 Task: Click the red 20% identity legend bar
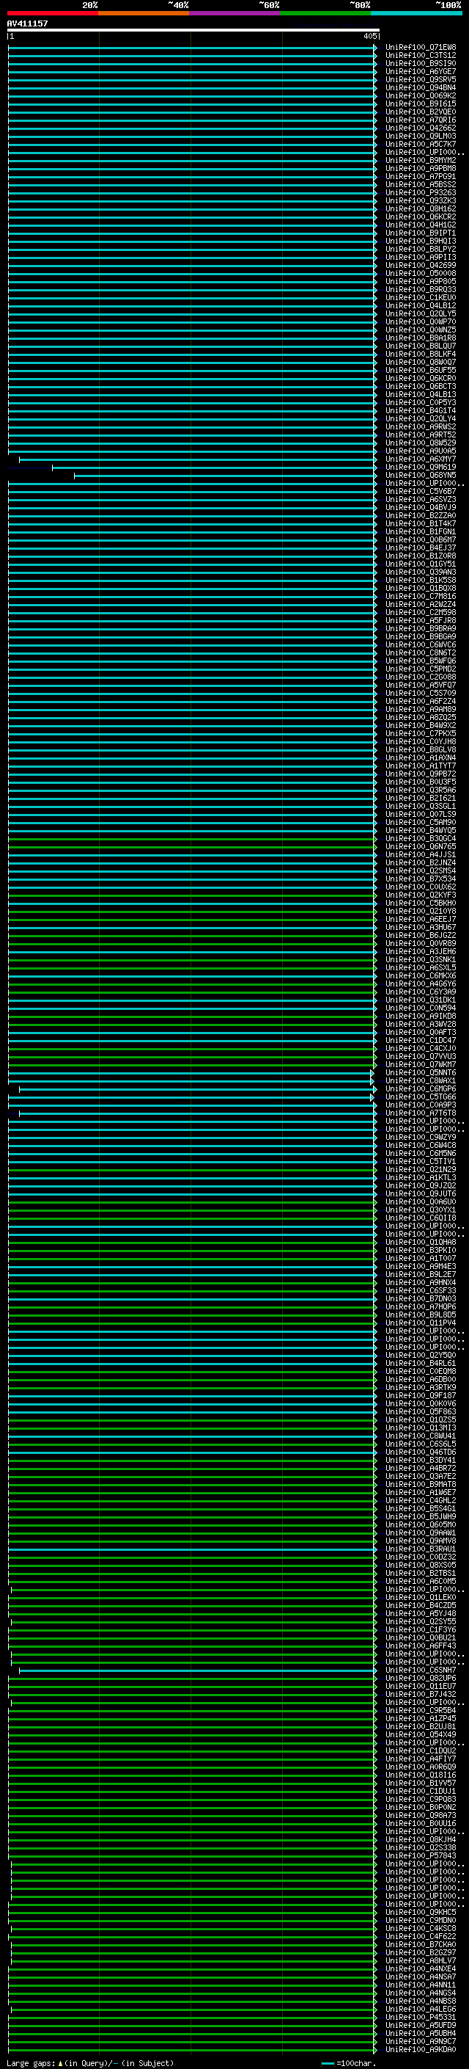coord(52,14)
